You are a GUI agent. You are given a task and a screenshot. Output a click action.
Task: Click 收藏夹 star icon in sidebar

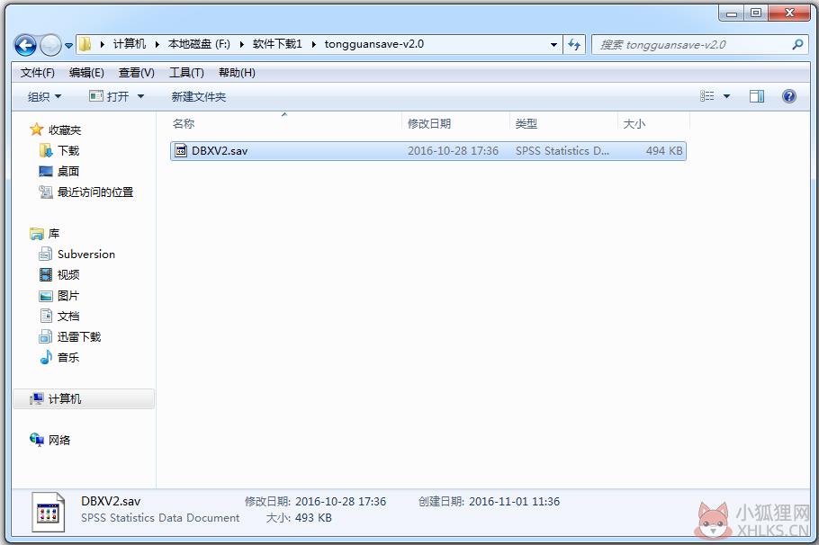(36, 130)
